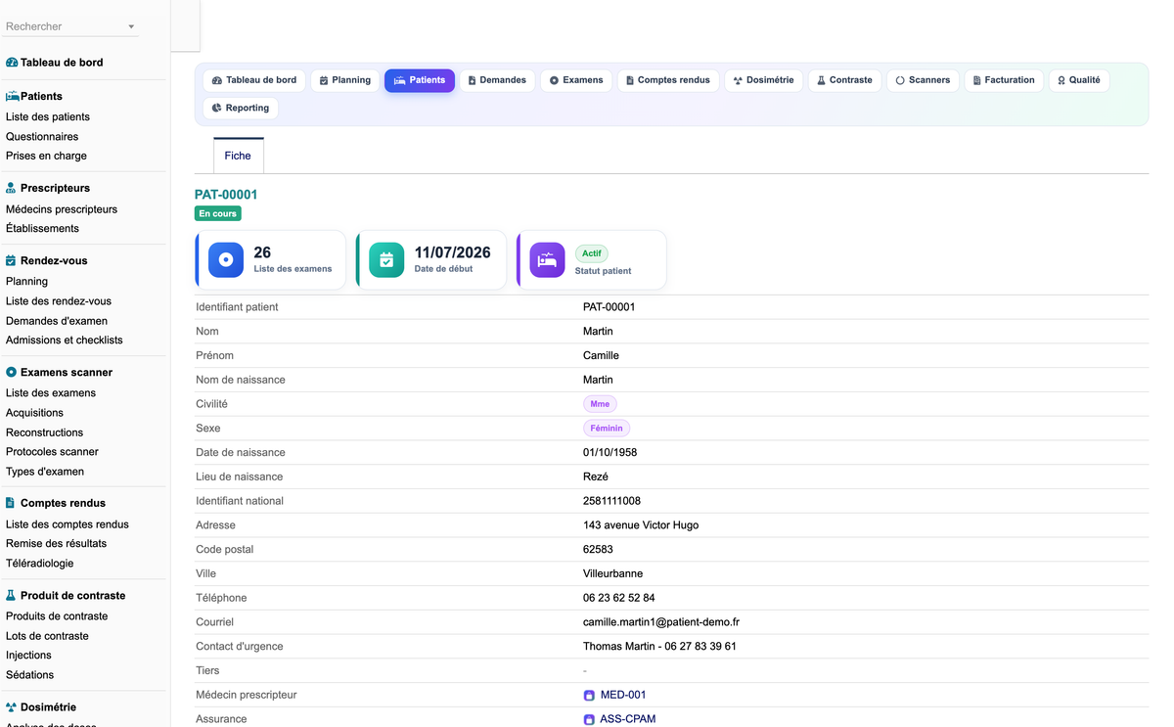The width and height of the screenshot is (1174, 727).
Task: Open Liste des rendez-vous
Action: 59,301
